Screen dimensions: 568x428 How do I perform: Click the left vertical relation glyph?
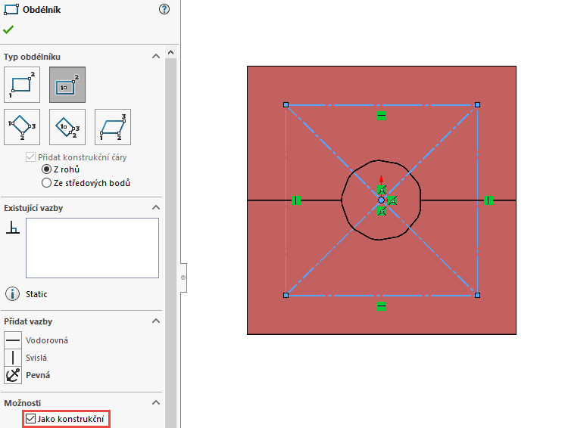[296, 200]
